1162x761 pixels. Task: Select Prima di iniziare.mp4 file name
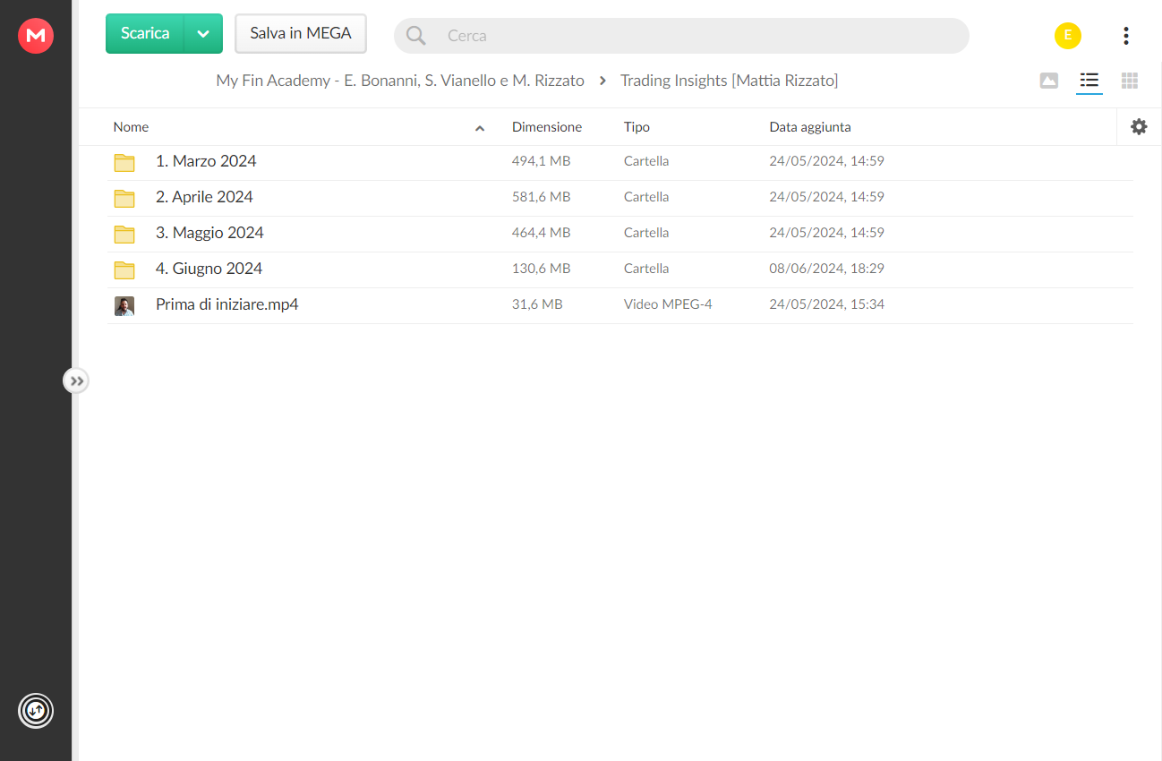[226, 304]
